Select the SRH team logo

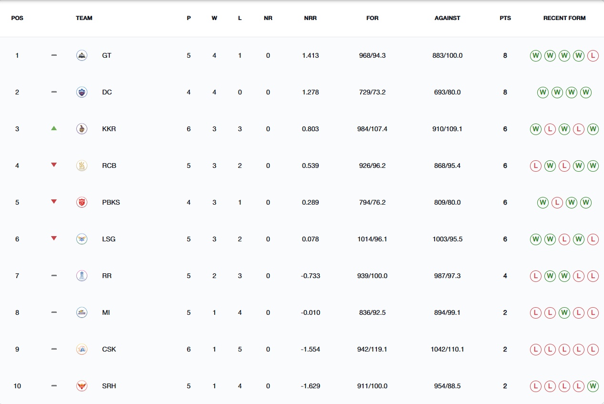point(82,386)
